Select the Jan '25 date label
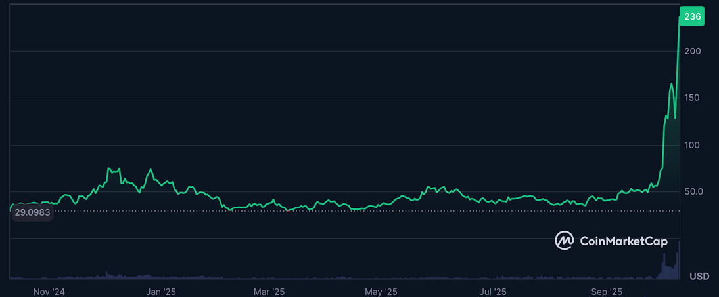 click(161, 292)
